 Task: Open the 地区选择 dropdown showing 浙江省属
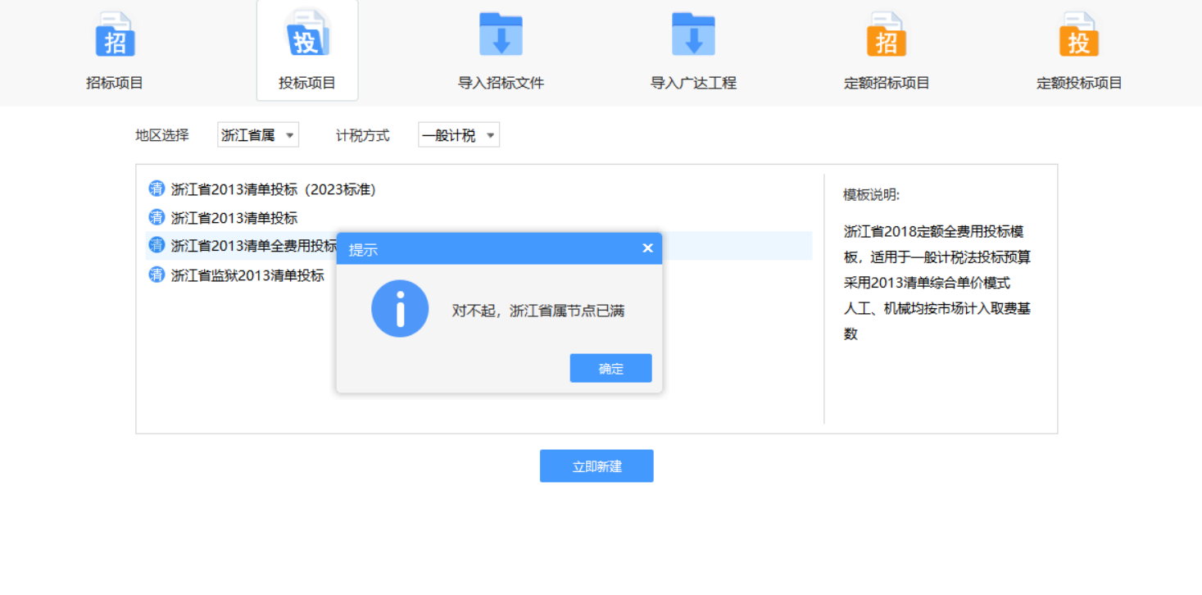(258, 135)
